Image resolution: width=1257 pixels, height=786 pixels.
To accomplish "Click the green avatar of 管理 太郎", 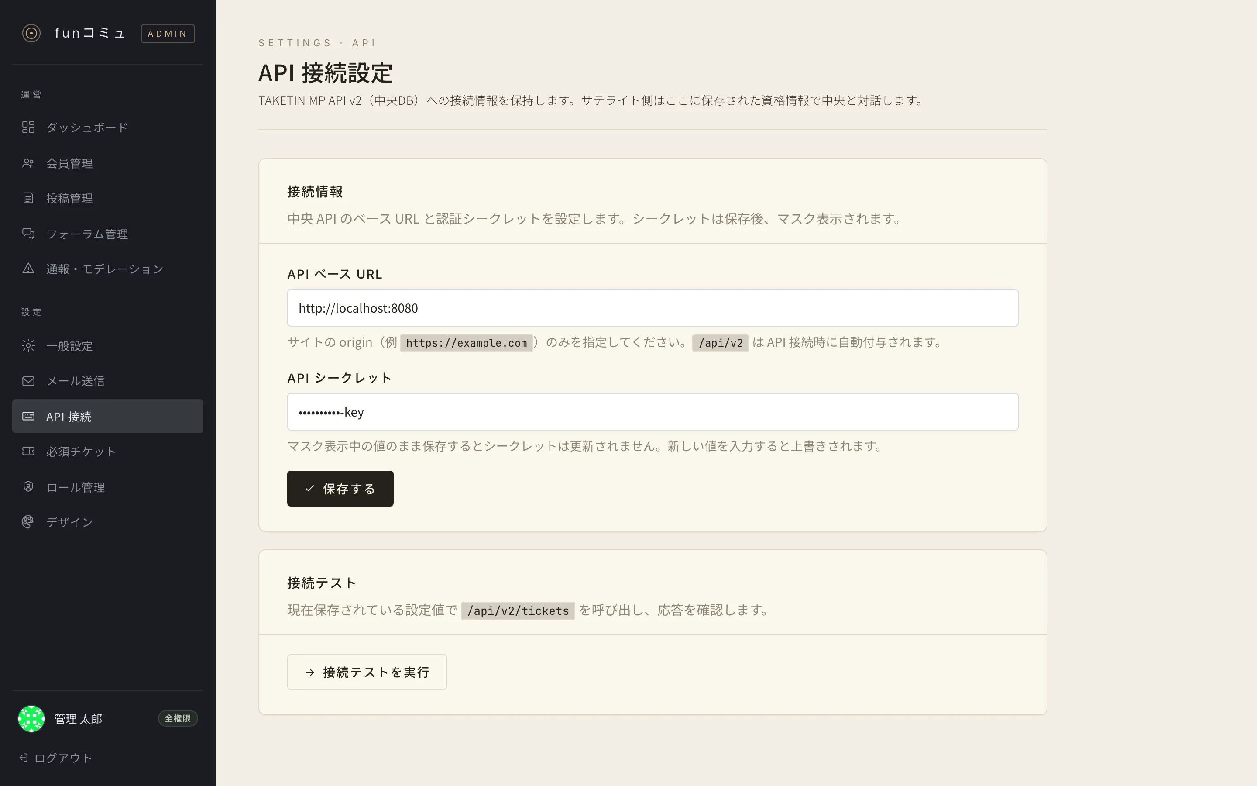I will coord(31,718).
